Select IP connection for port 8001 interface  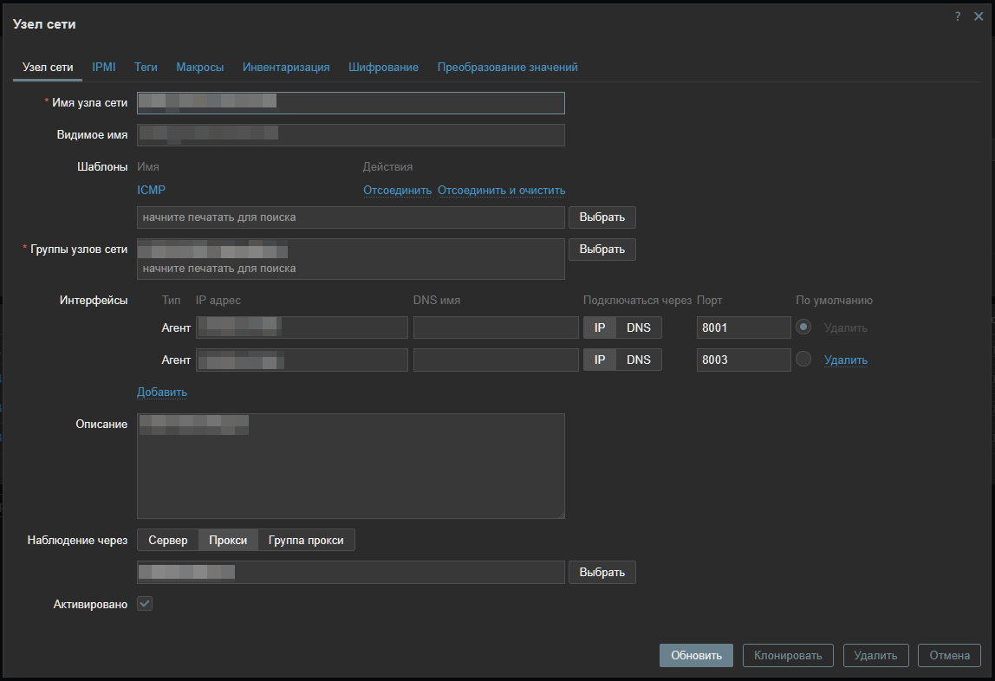pos(600,328)
